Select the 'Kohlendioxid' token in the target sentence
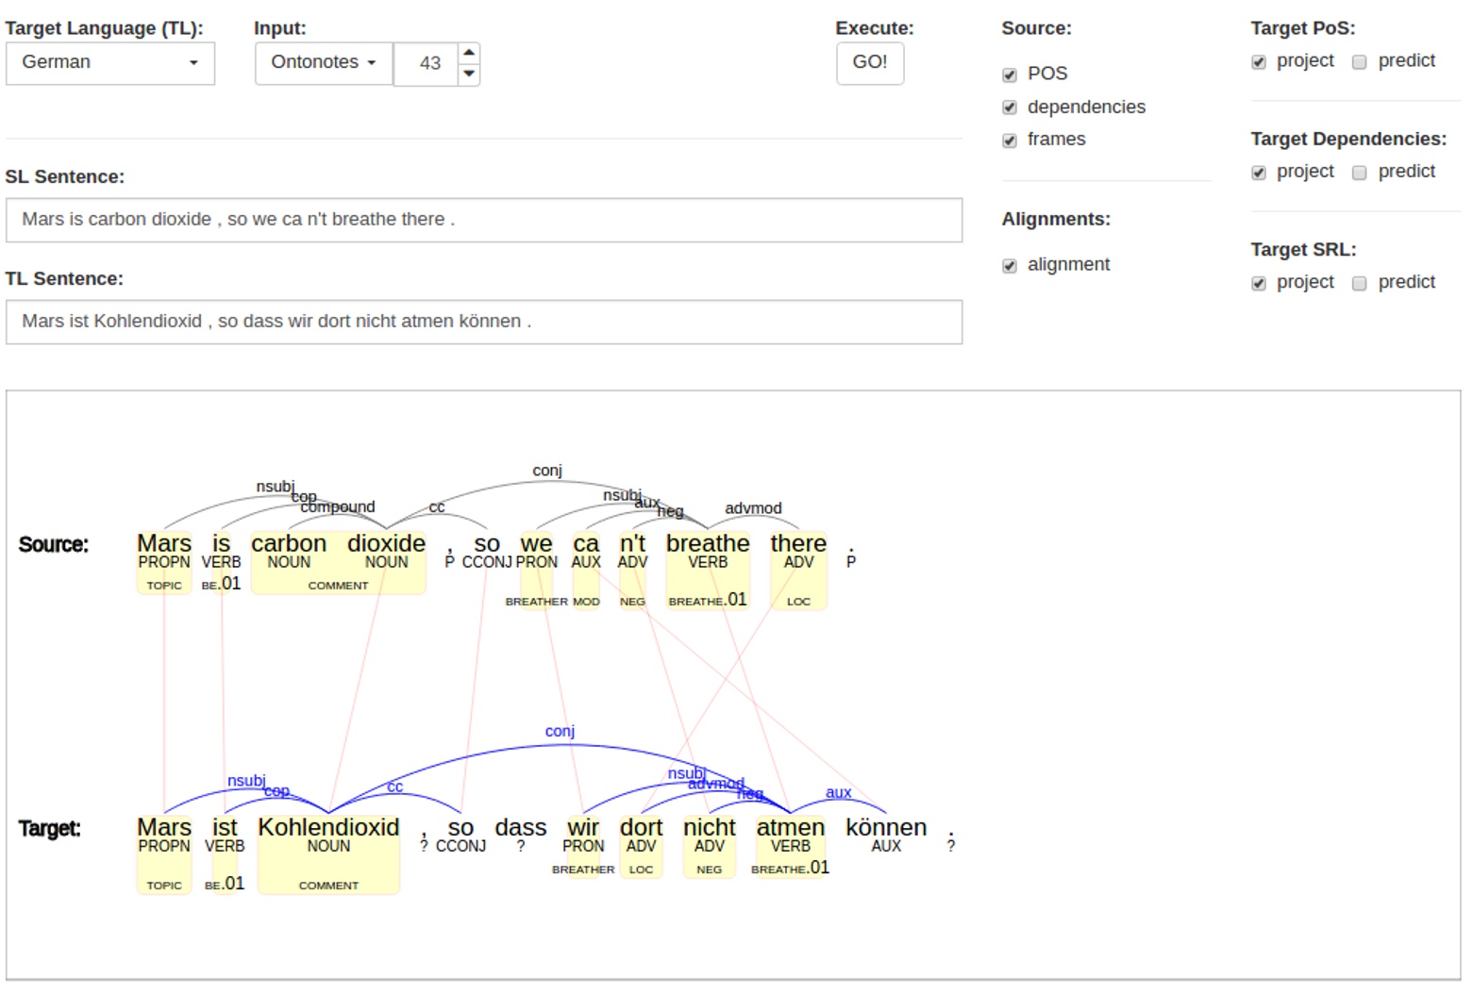This screenshot has height=994, width=1473. pos(328,828)
